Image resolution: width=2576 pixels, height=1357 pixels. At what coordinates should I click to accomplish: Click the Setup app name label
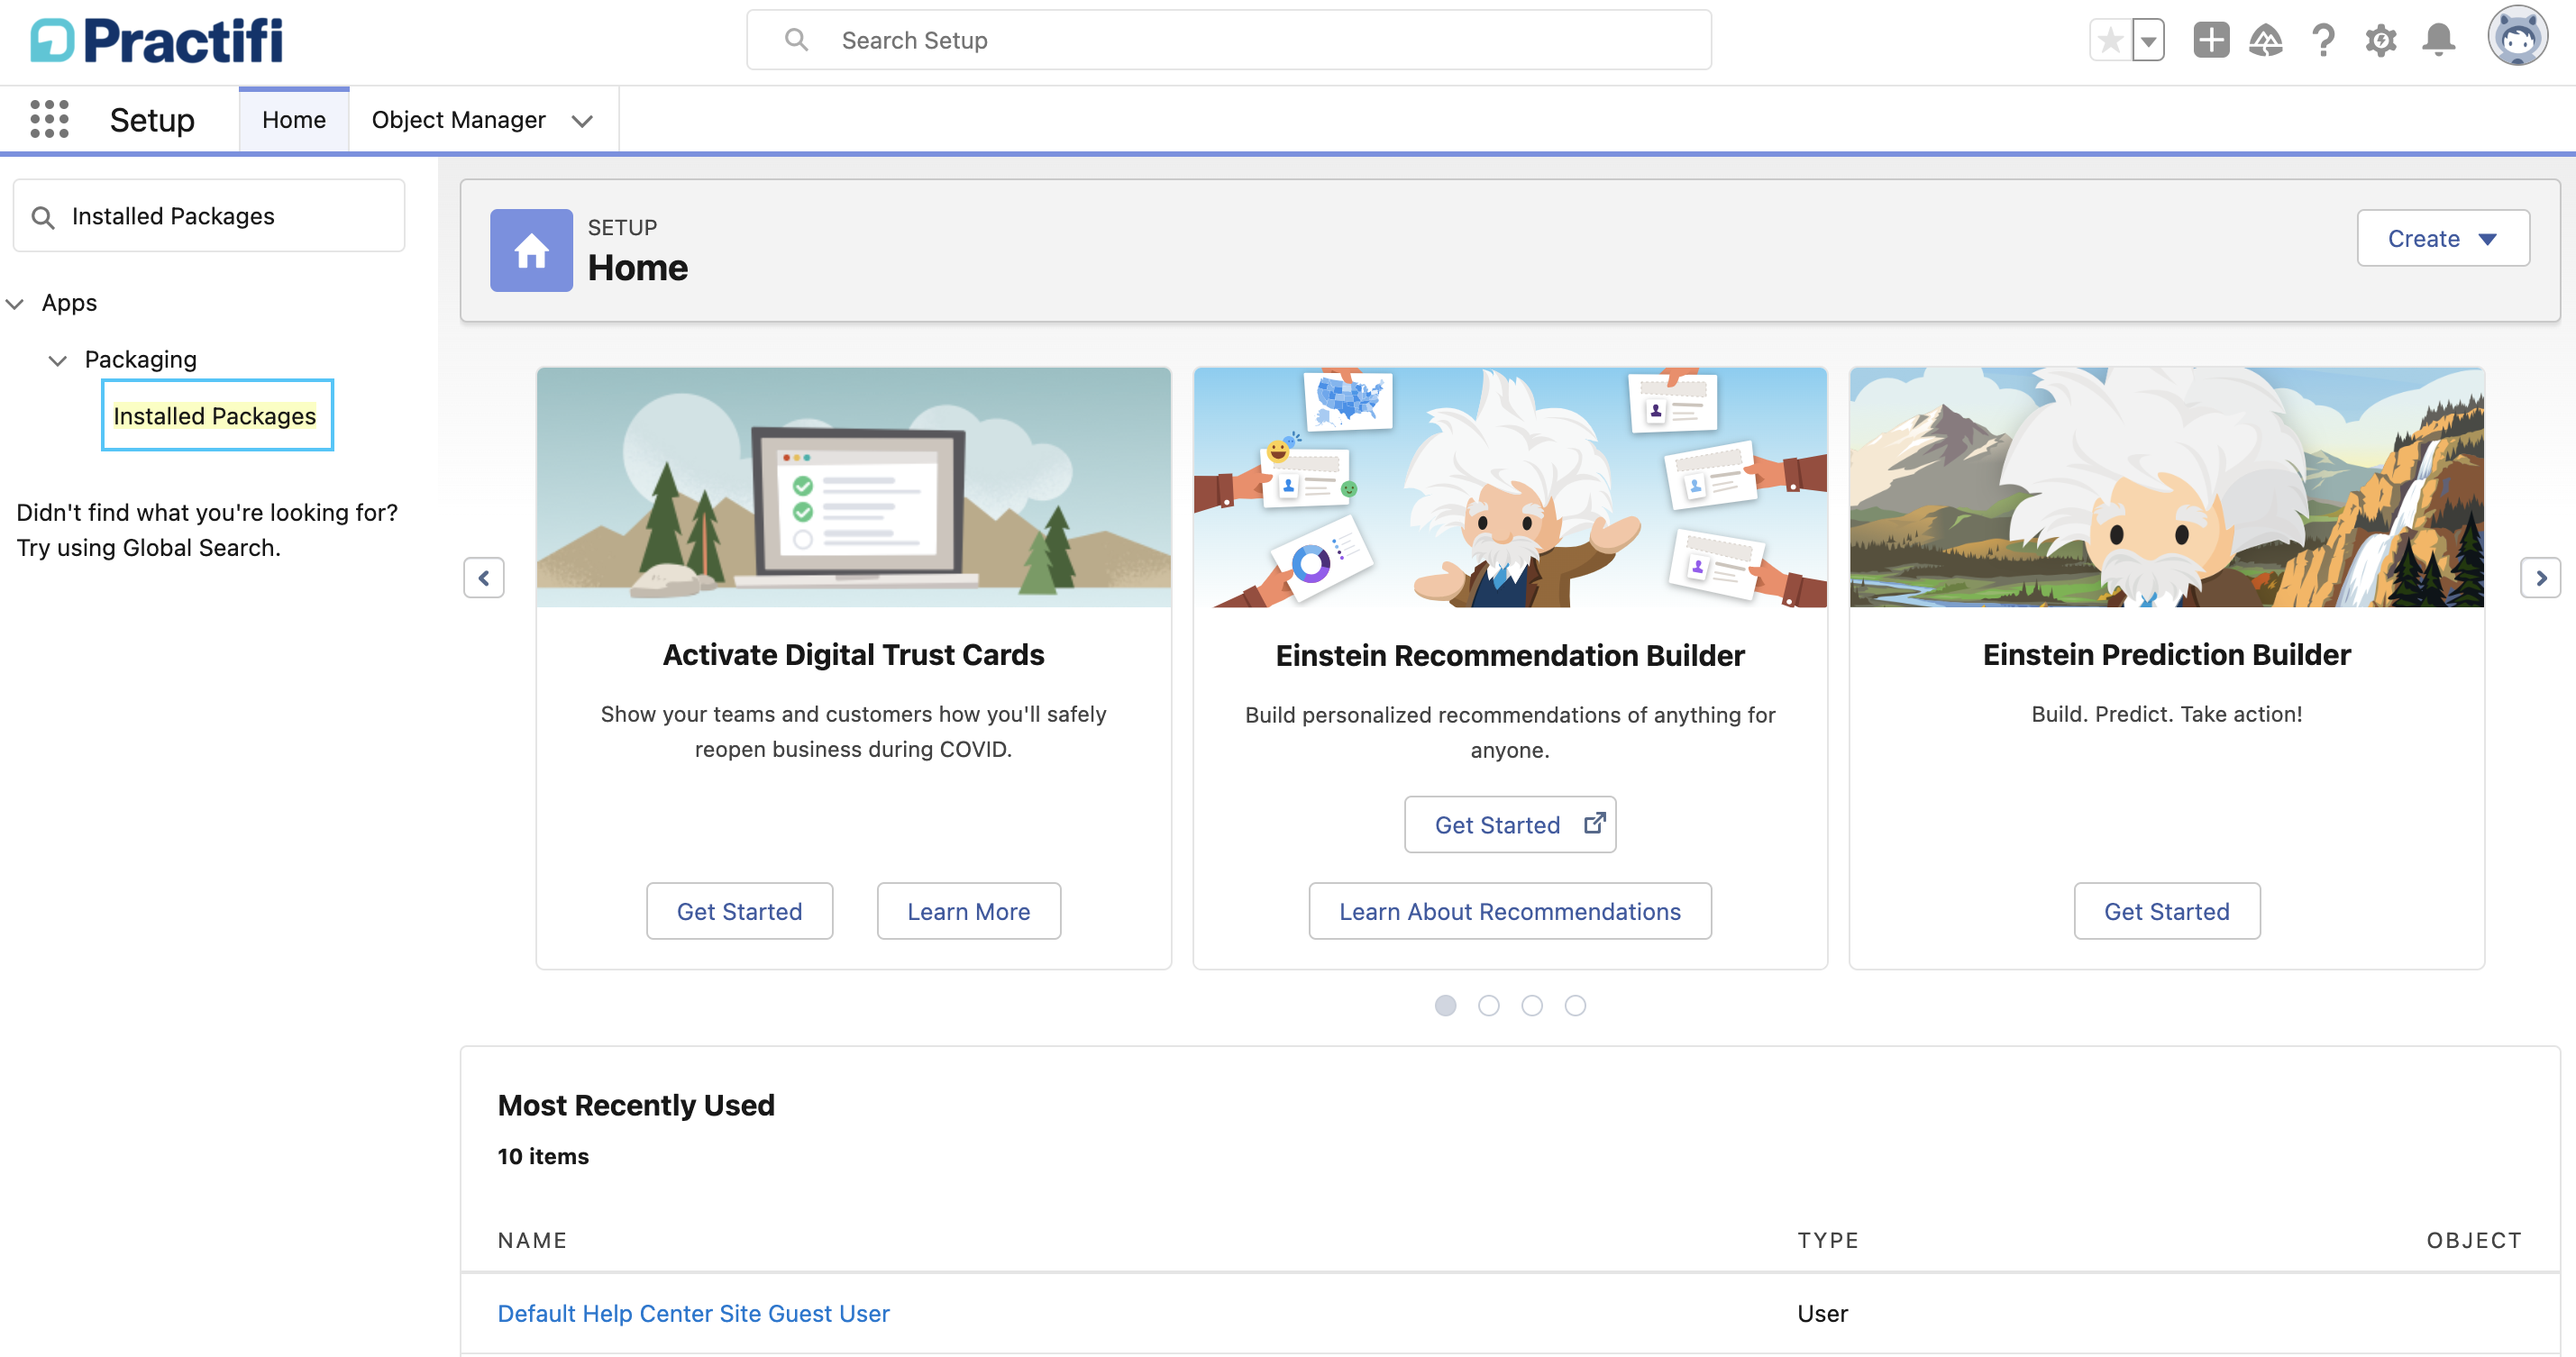[x=152, y=120]
